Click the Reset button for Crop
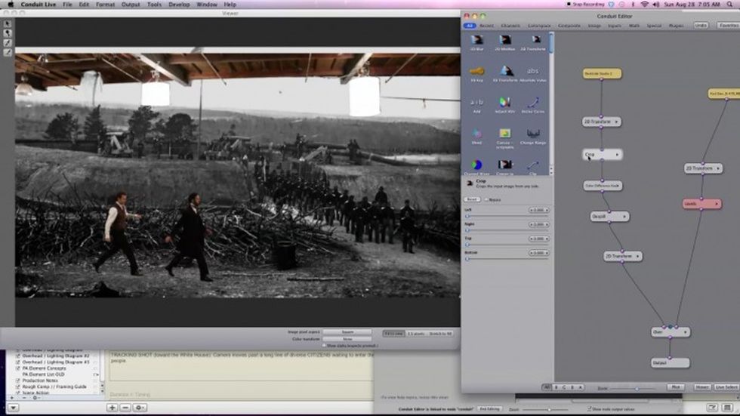This screenshot has width=740, height=416. tap(471, 199)
